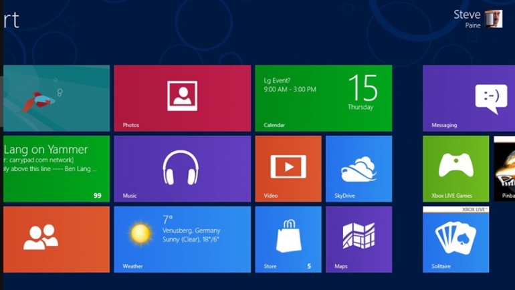Click the 9:00 AM - 3:00 PM time
The height and width of the screenshot is (290, 515).
click(290, 90)
